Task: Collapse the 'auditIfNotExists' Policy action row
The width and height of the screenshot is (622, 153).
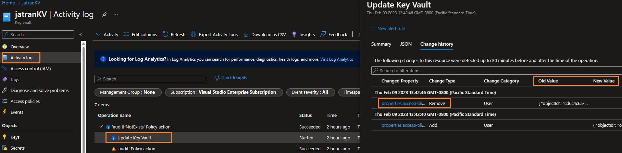Action: point(101,127)
